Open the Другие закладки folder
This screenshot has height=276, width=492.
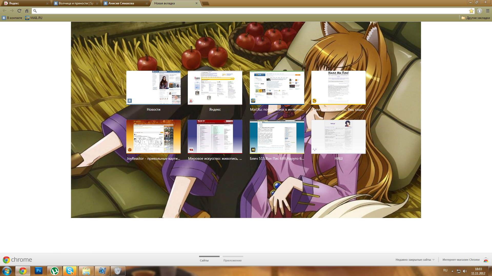coord(476,18)
